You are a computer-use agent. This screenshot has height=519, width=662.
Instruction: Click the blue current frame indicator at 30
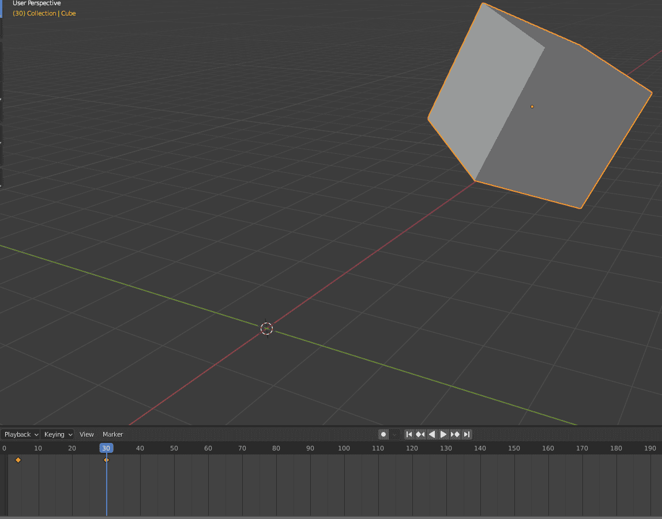click(x=106, y=448)
